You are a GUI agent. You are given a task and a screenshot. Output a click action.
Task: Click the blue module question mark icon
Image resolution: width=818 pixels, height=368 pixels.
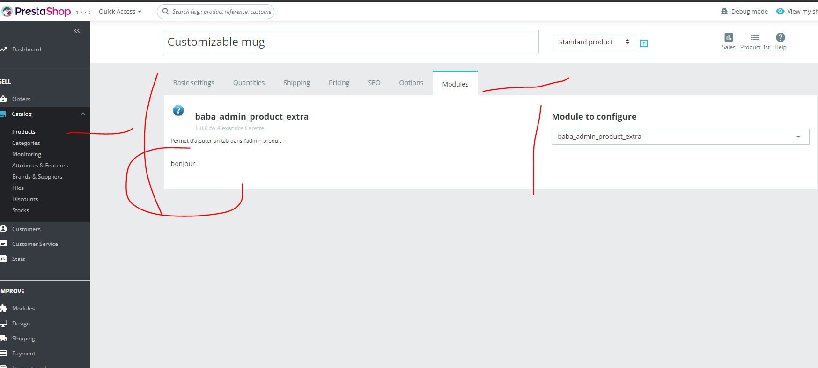178,110
